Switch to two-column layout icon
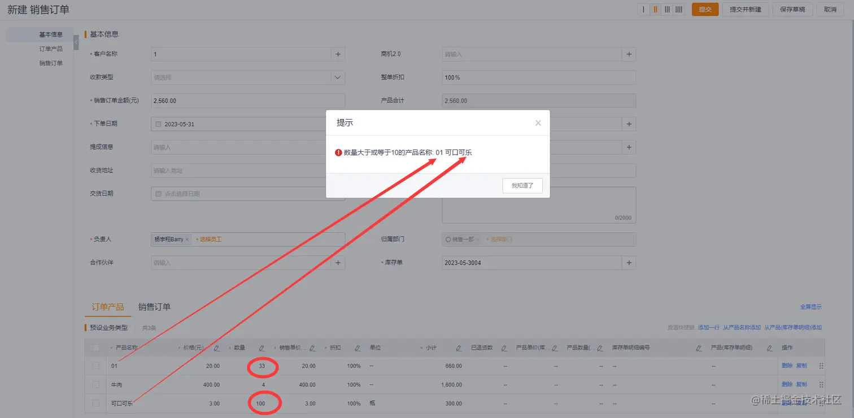854x418 pixels. (x=655, y=10)
